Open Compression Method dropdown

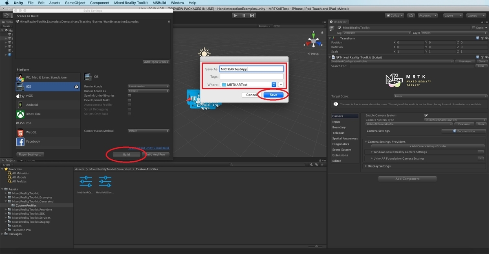148,131
